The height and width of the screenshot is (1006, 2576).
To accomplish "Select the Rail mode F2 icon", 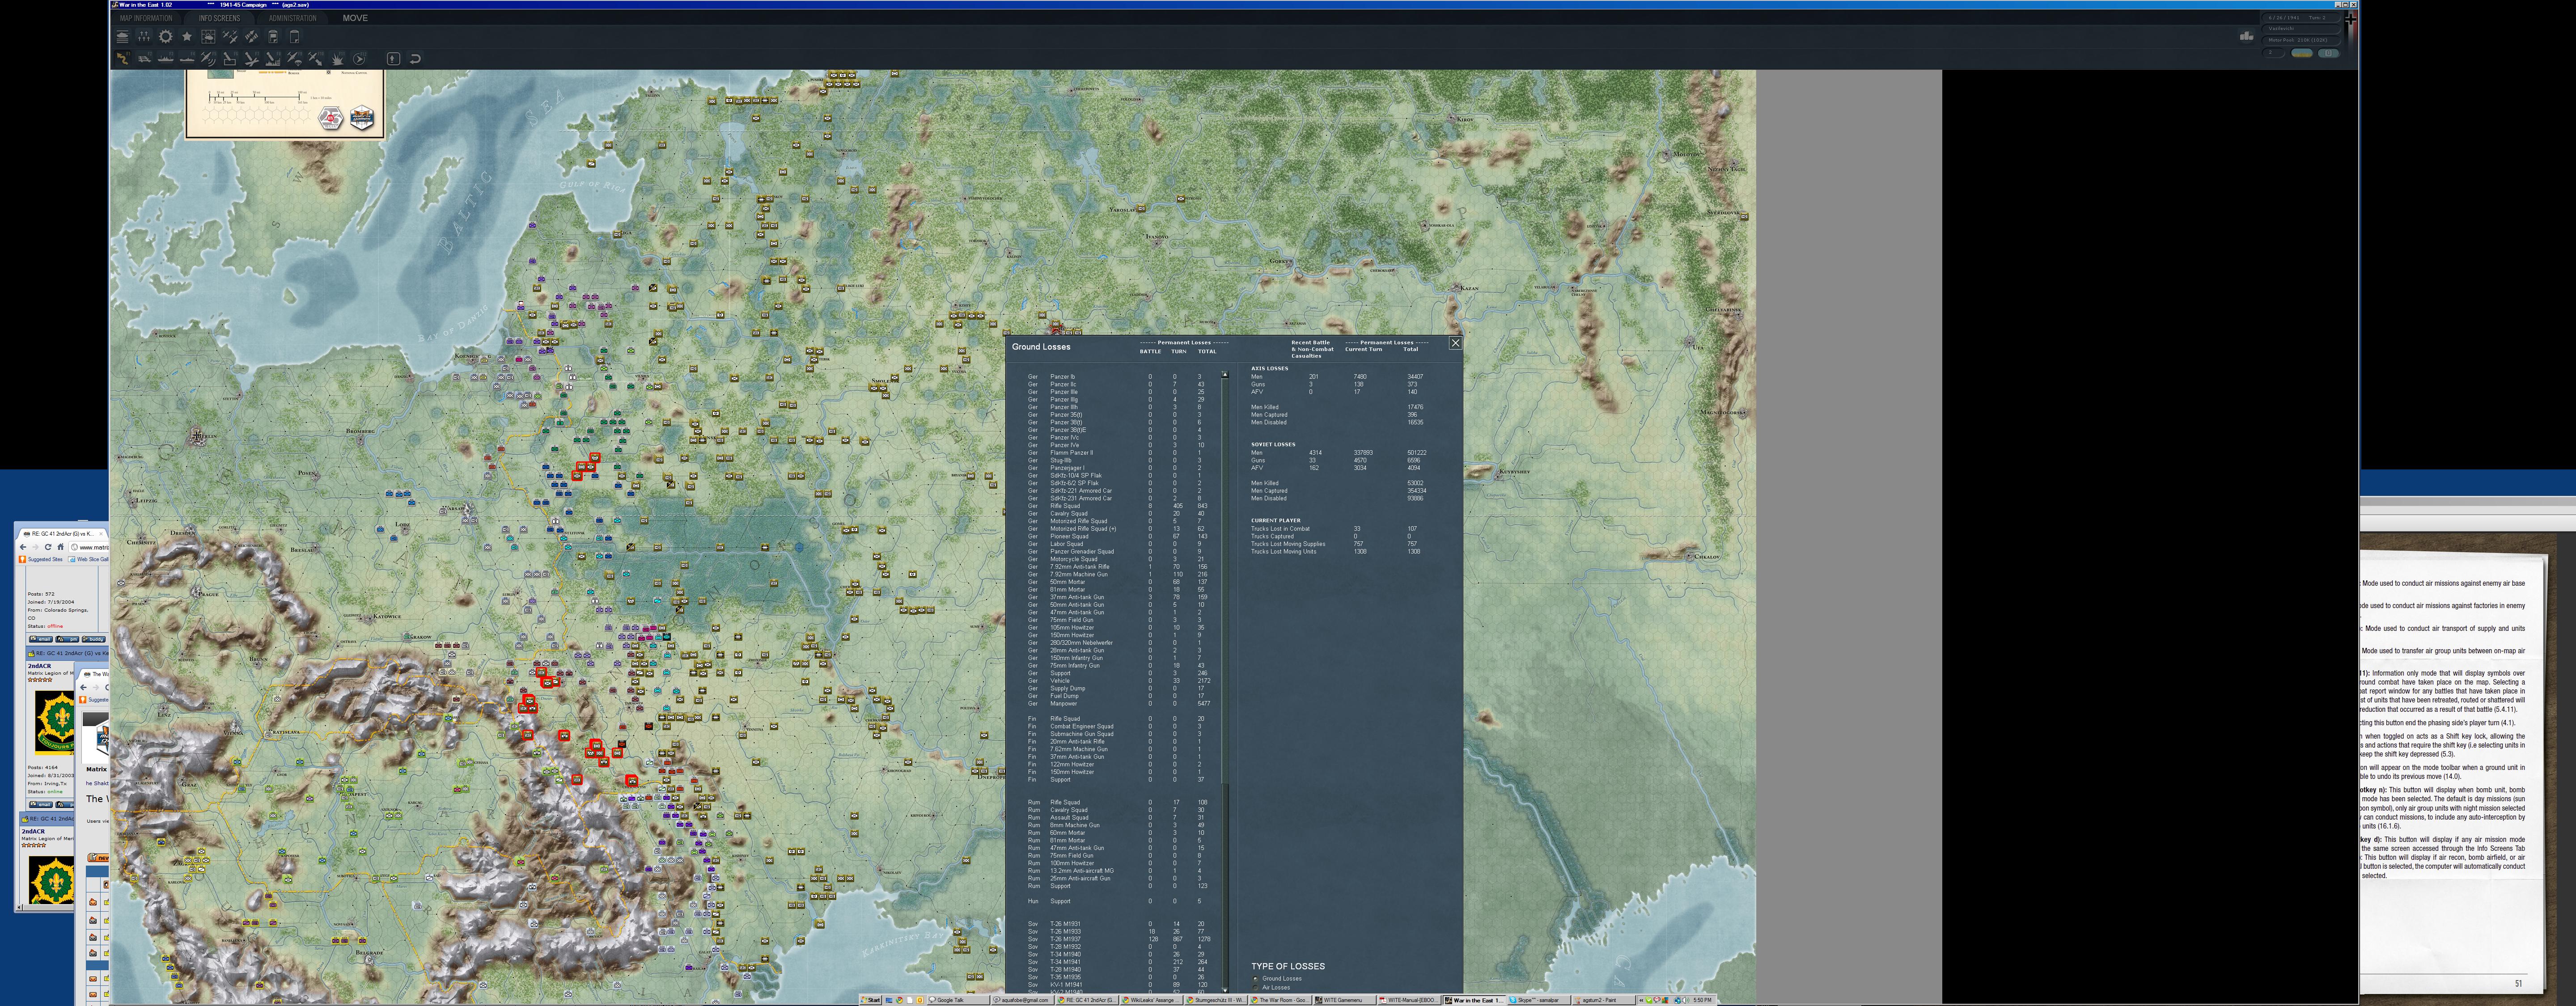I will [x=144, y=59].
